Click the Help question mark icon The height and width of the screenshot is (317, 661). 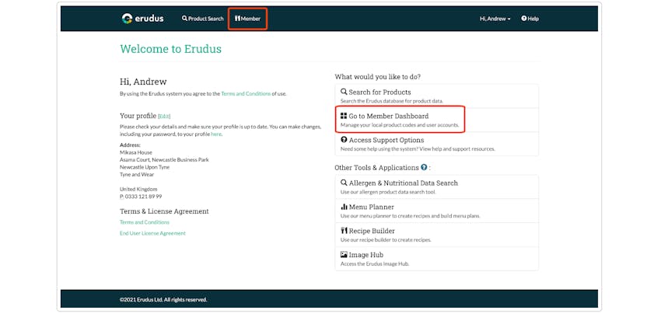coord(524,19)
